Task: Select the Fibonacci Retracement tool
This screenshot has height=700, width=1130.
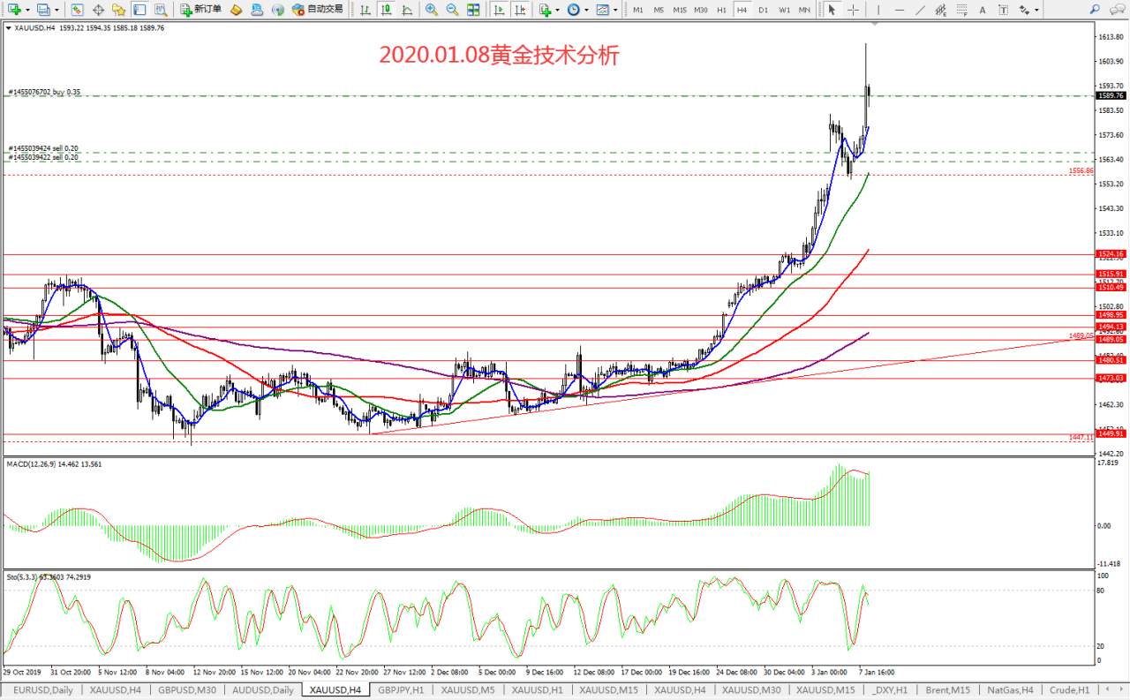Action: [962, 9]
